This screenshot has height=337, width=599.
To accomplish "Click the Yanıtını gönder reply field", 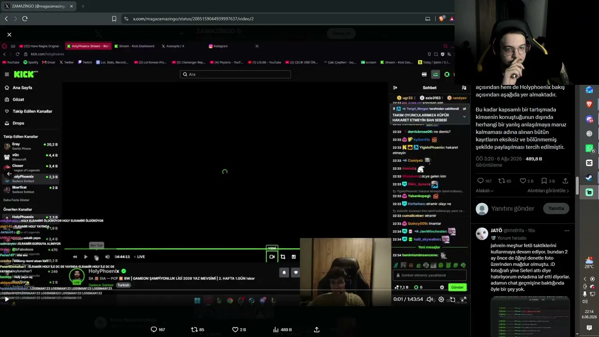I will (x=512, y=208).
